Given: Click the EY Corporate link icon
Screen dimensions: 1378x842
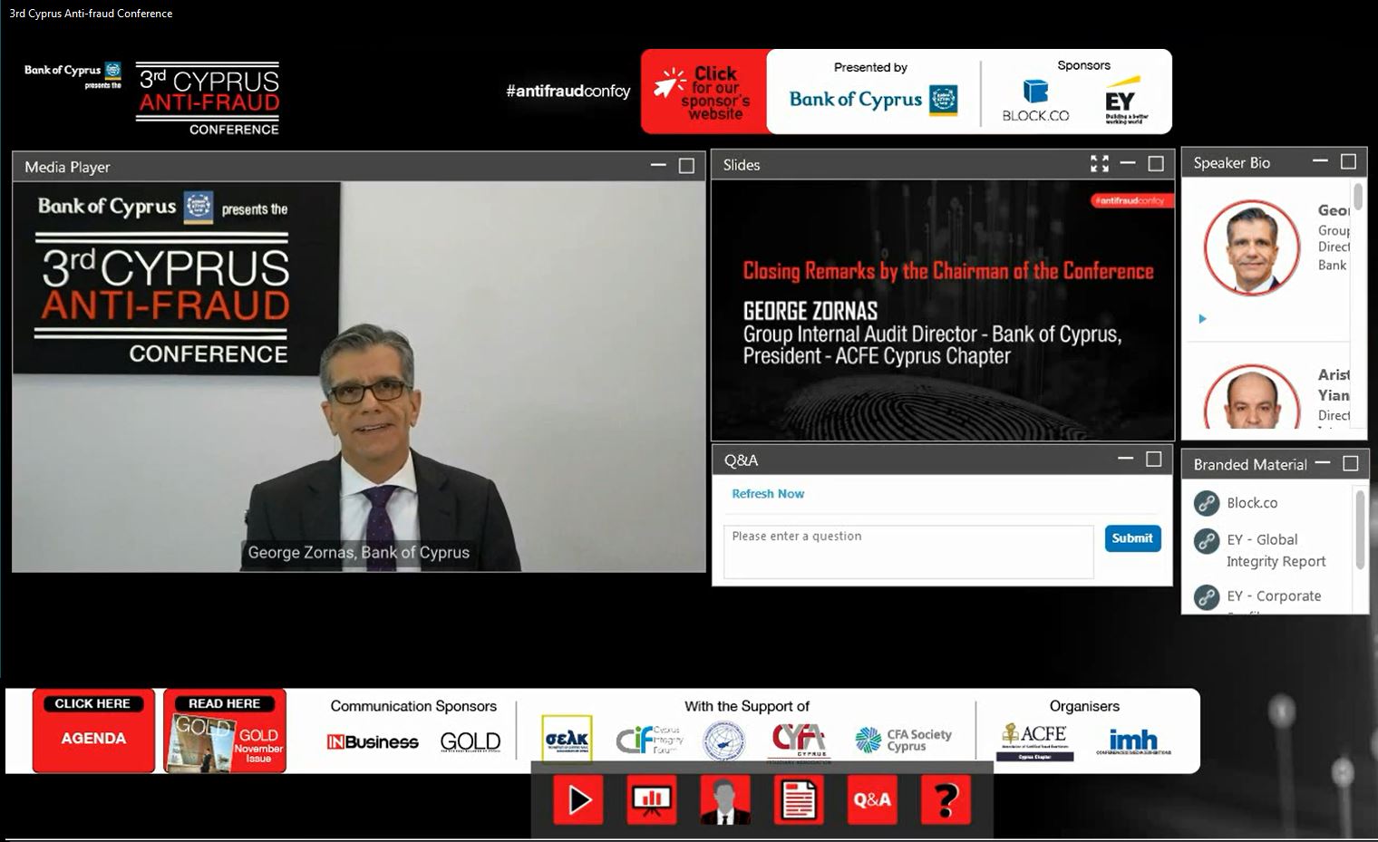Looking at the screenshot, I should tap(1207, 597).
